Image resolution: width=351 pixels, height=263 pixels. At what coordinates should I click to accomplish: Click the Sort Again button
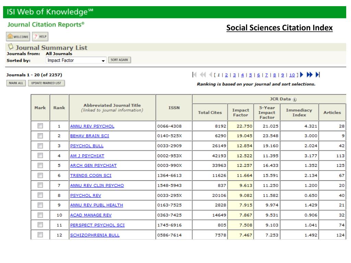[x=120, y=60]
